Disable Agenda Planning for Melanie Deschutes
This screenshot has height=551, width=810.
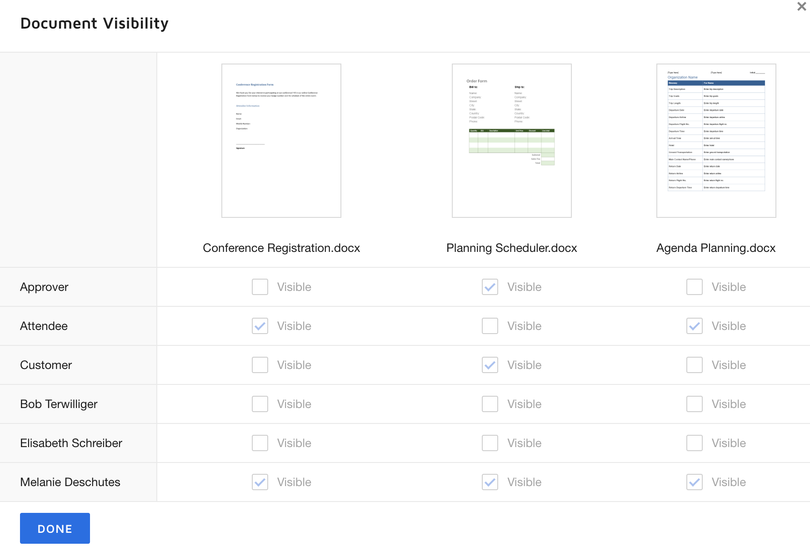point(694,482)
